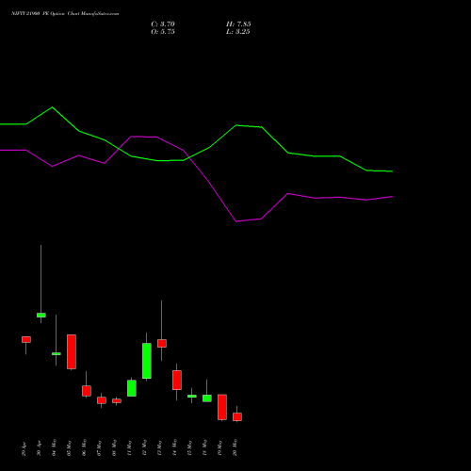Click the '18 May' date axis label

(205, 447)
